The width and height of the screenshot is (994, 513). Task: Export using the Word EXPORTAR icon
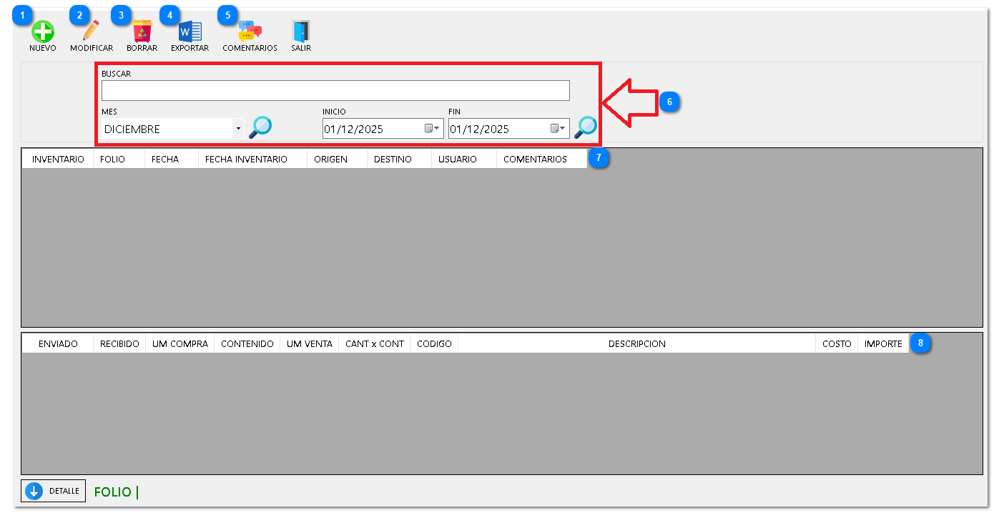coord(190,32)
